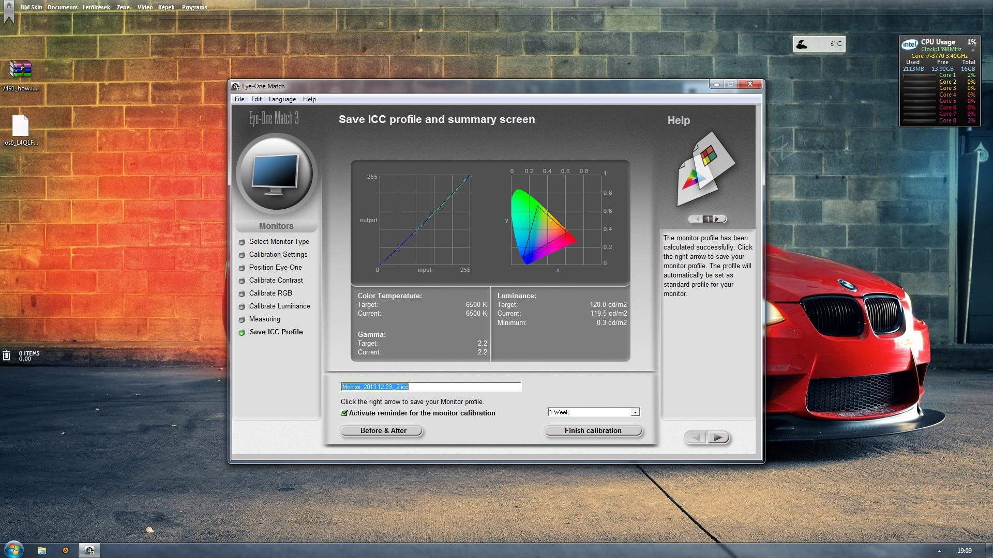The height and width of the screenshot is (558, 993).
Task: Open the Documents launcher item
Action: 62,7
